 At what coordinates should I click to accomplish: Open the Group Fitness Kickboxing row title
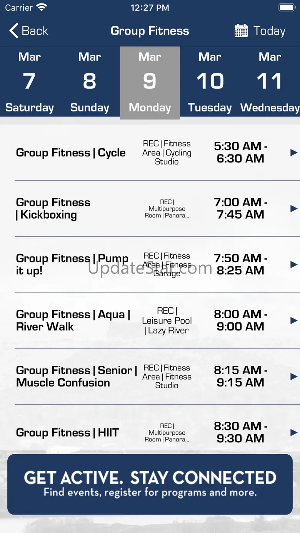click(x=53, y=209)
